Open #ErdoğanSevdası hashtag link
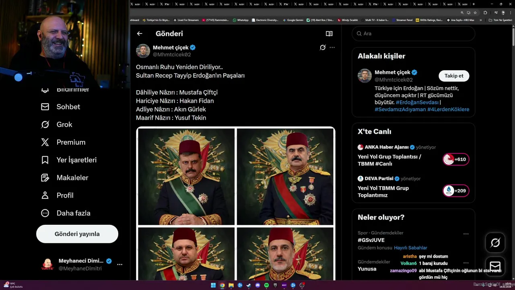Screen dimensions: 515x290 pos(417,102)
